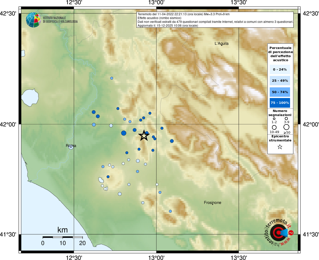The image size is (319, 260).
Task: Click the Roma city label
Action: tap(71, 146)
